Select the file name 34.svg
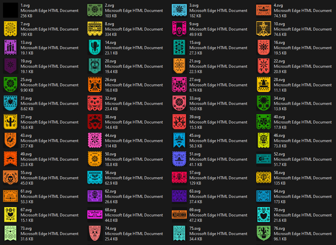 279,98
